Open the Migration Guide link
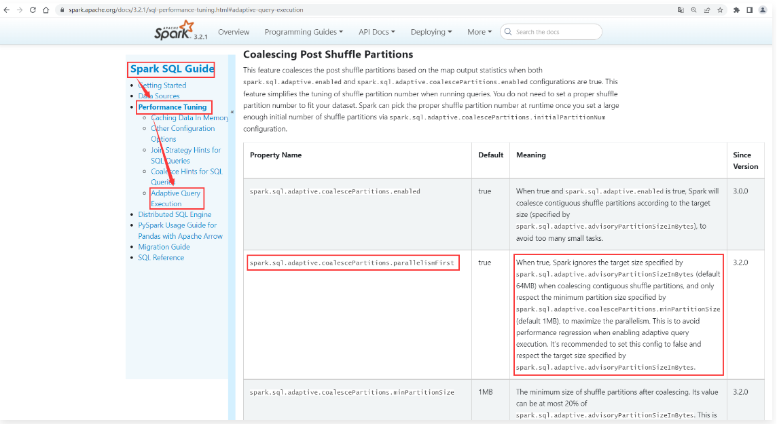Viewport: 777px width, 424px height. [x=164, y=247]
